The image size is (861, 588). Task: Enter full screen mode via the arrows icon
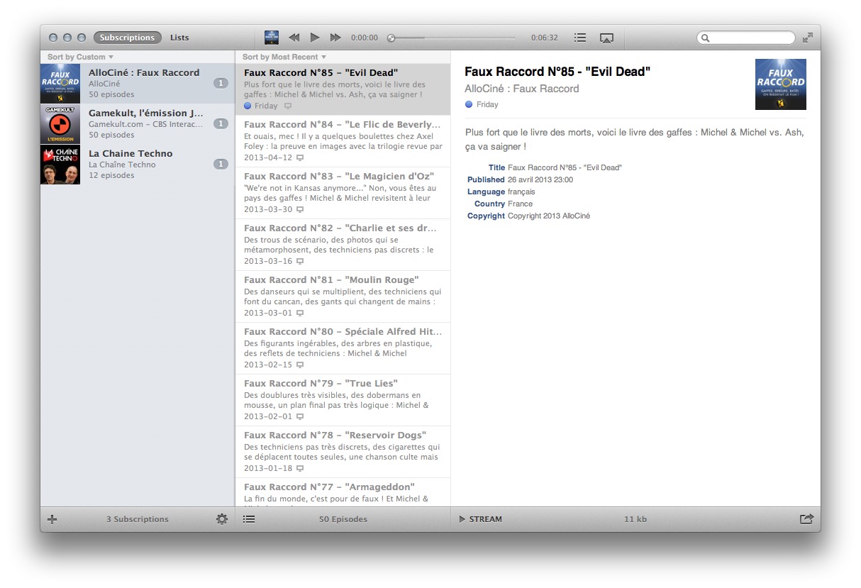tap(808, 38)
